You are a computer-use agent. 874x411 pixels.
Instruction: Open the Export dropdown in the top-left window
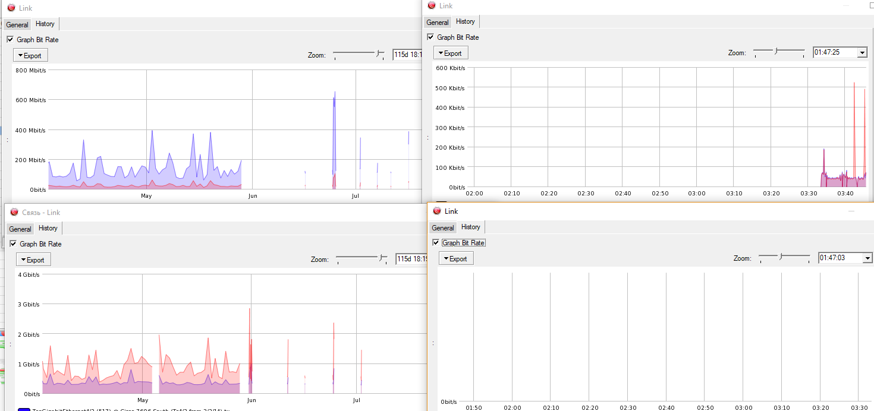tap(30, 55)
